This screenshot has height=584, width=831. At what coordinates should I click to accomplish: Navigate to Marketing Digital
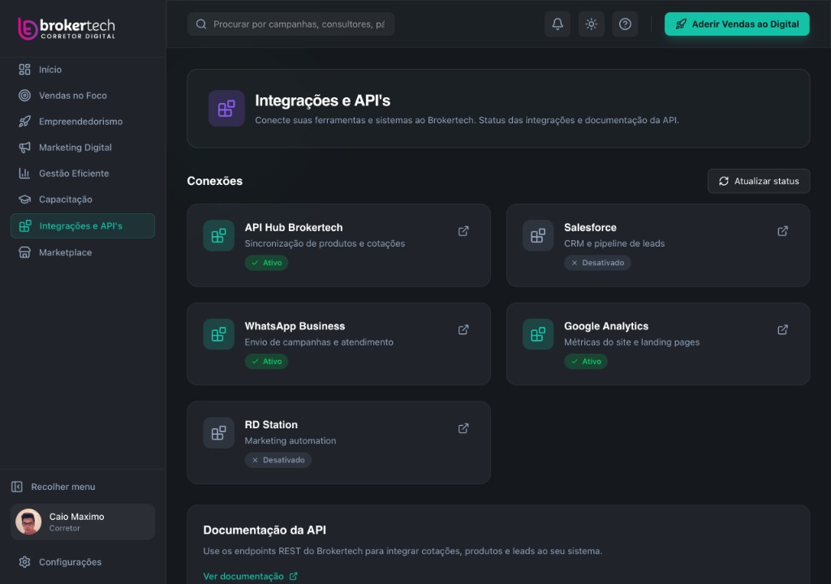coord(83,148)
